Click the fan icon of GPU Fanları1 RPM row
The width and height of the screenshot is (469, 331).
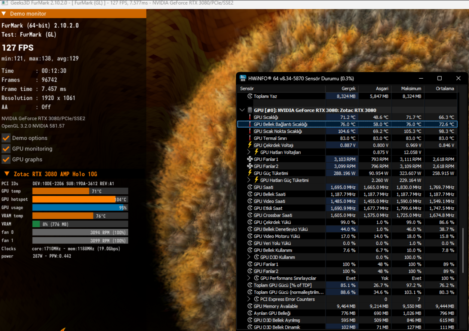point(250,159)
